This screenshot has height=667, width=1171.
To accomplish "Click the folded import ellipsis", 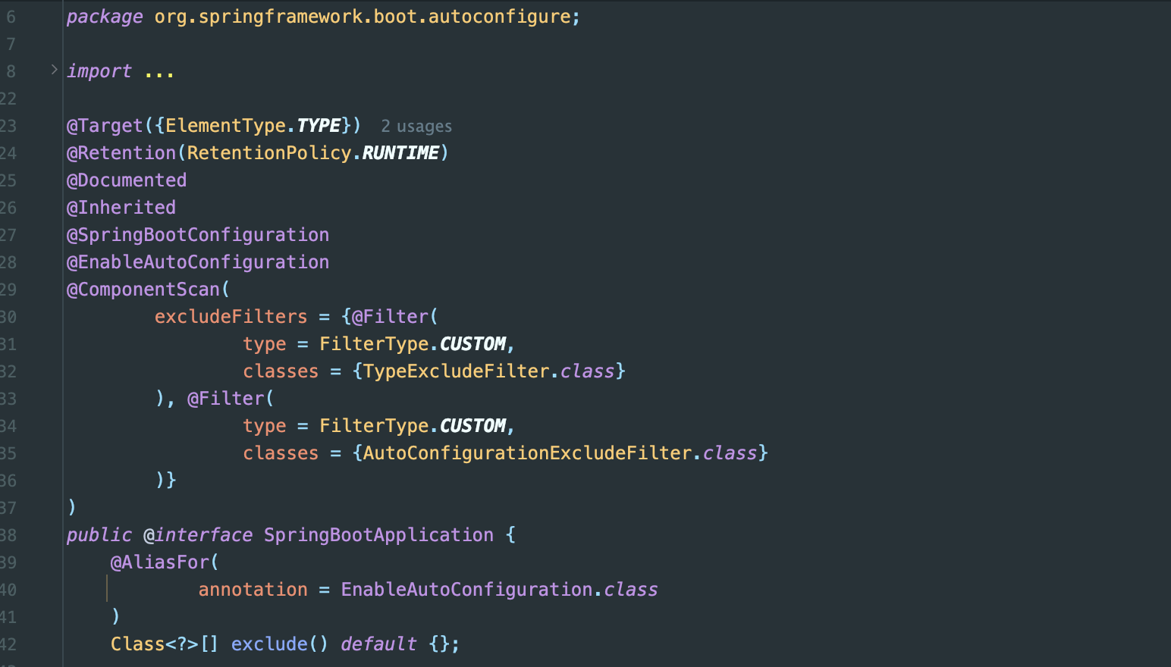I will coord(159,72).
